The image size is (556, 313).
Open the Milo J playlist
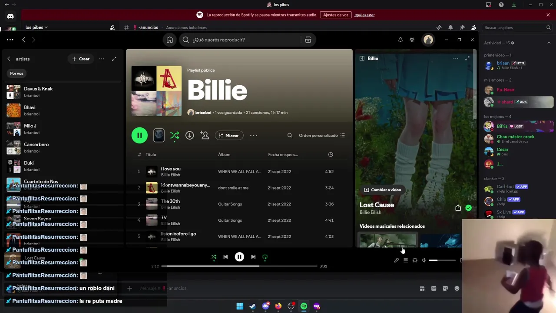pos(63,129)
